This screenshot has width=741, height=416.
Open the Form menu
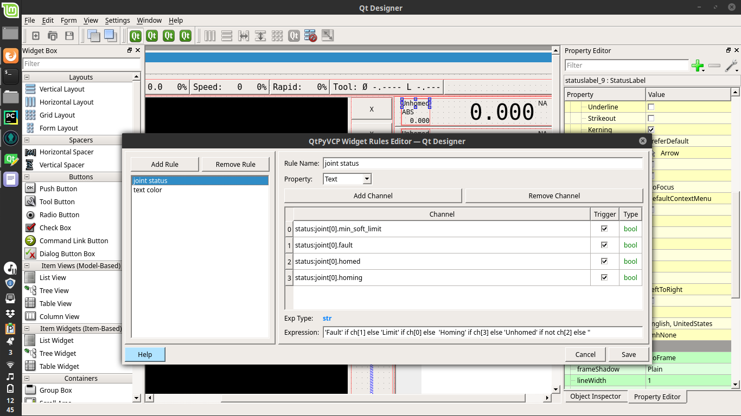point(68,20)
